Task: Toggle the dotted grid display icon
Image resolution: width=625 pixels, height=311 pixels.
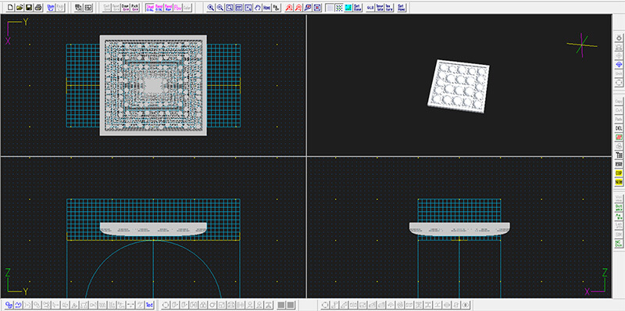Action: point(339,7)
